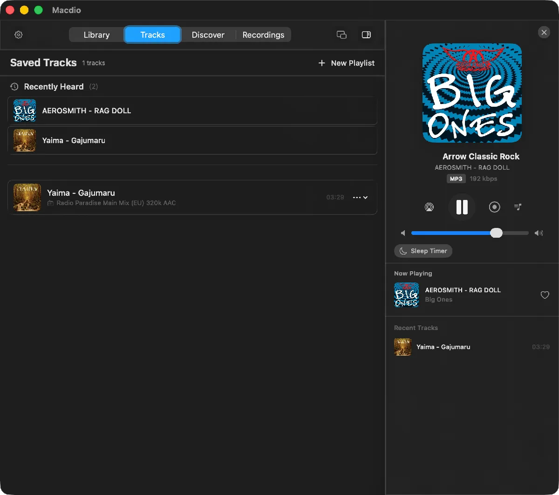The height and width of the screenshot is (495, 559).
Task: Click 192 kbps bitrate label
Action: pyautogui.click(x=483, y=179)
